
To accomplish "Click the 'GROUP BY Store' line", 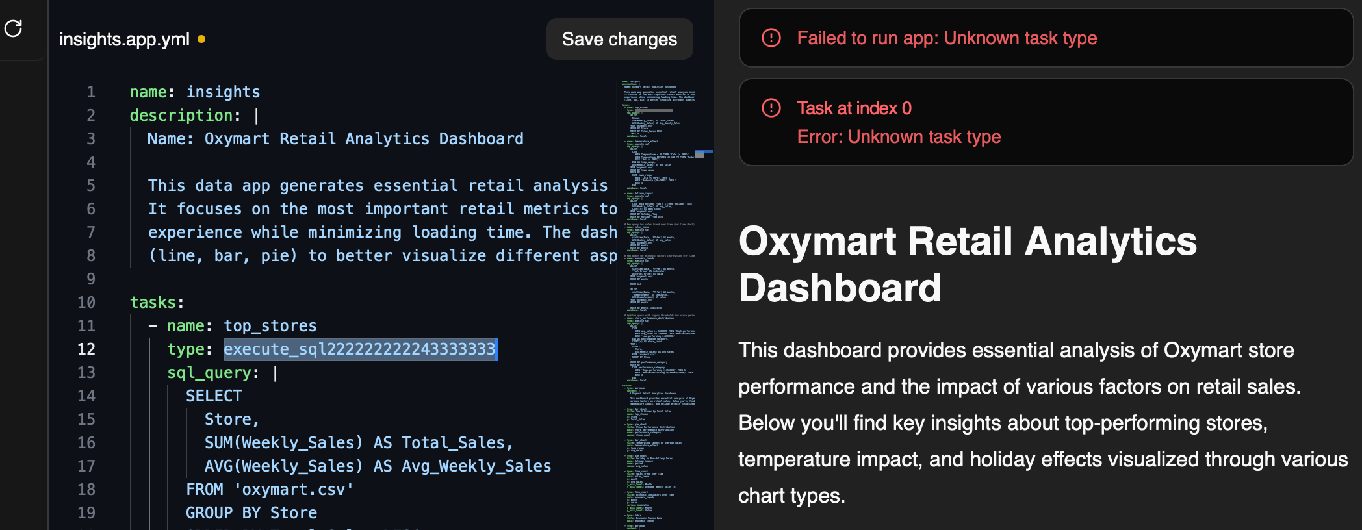I will click(x=251, y=513).
